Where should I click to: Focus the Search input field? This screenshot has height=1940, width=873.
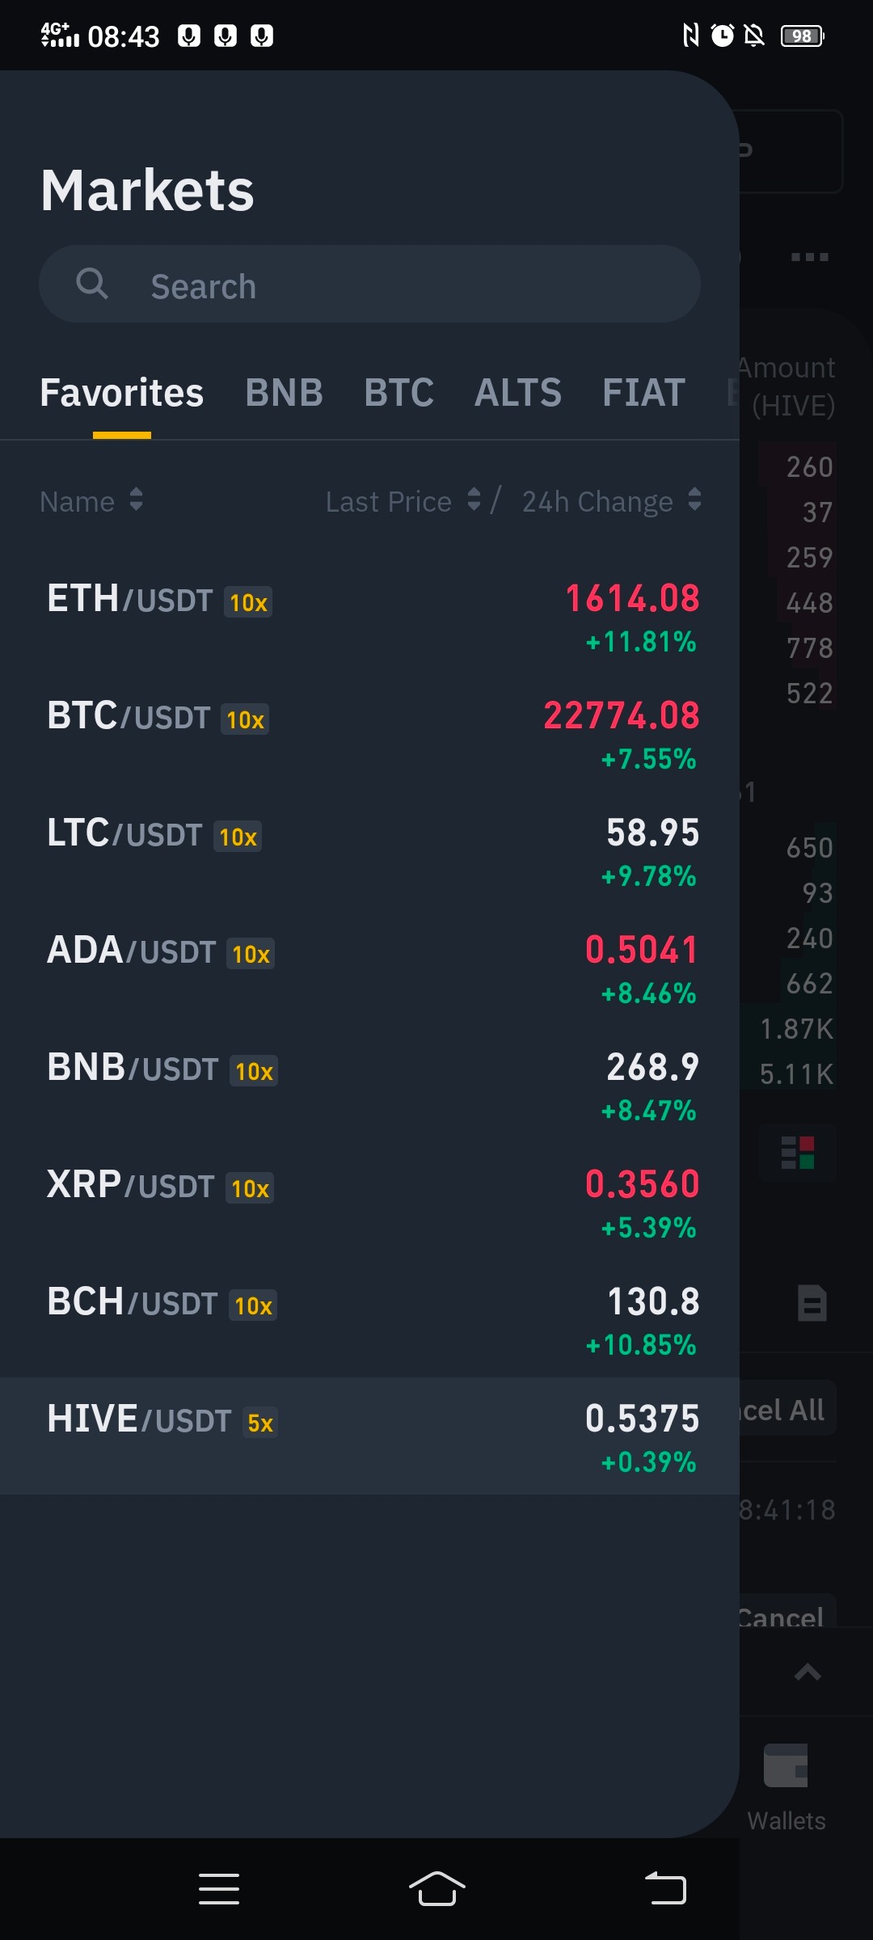369,285
